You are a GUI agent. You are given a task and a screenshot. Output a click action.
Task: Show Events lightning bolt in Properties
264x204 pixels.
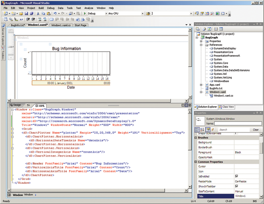coord(213,130)
